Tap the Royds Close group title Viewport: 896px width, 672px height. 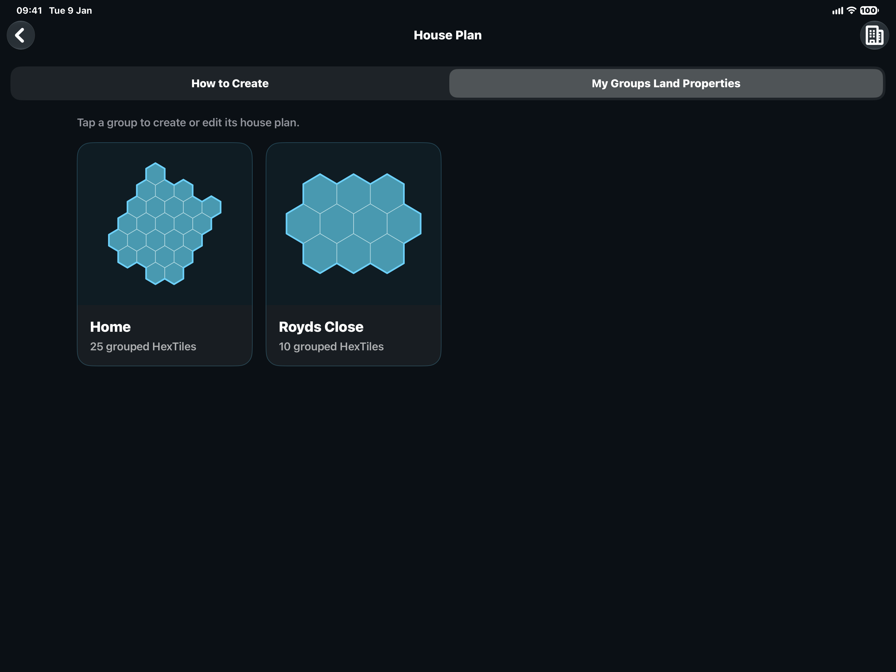[321, 327]
